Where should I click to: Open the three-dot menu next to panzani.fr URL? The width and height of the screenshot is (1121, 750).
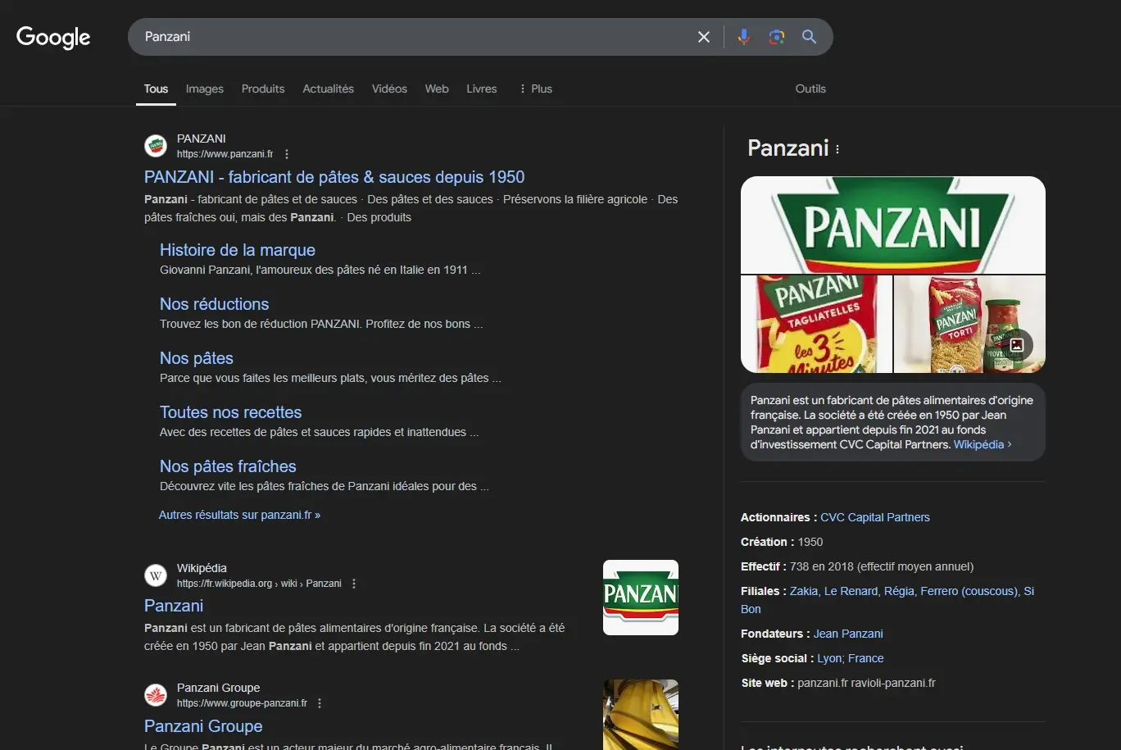[287, 154]
